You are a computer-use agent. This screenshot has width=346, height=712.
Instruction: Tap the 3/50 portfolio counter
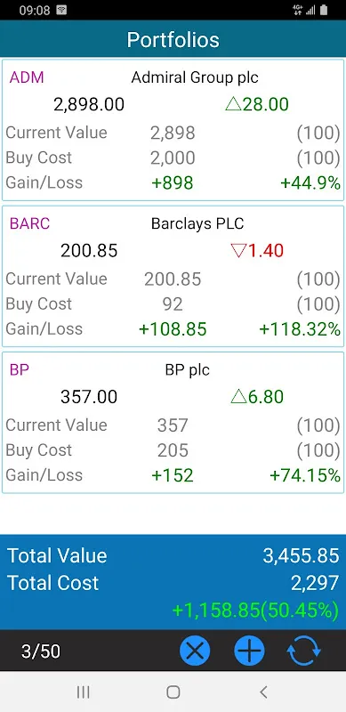[x=41, y=651]
